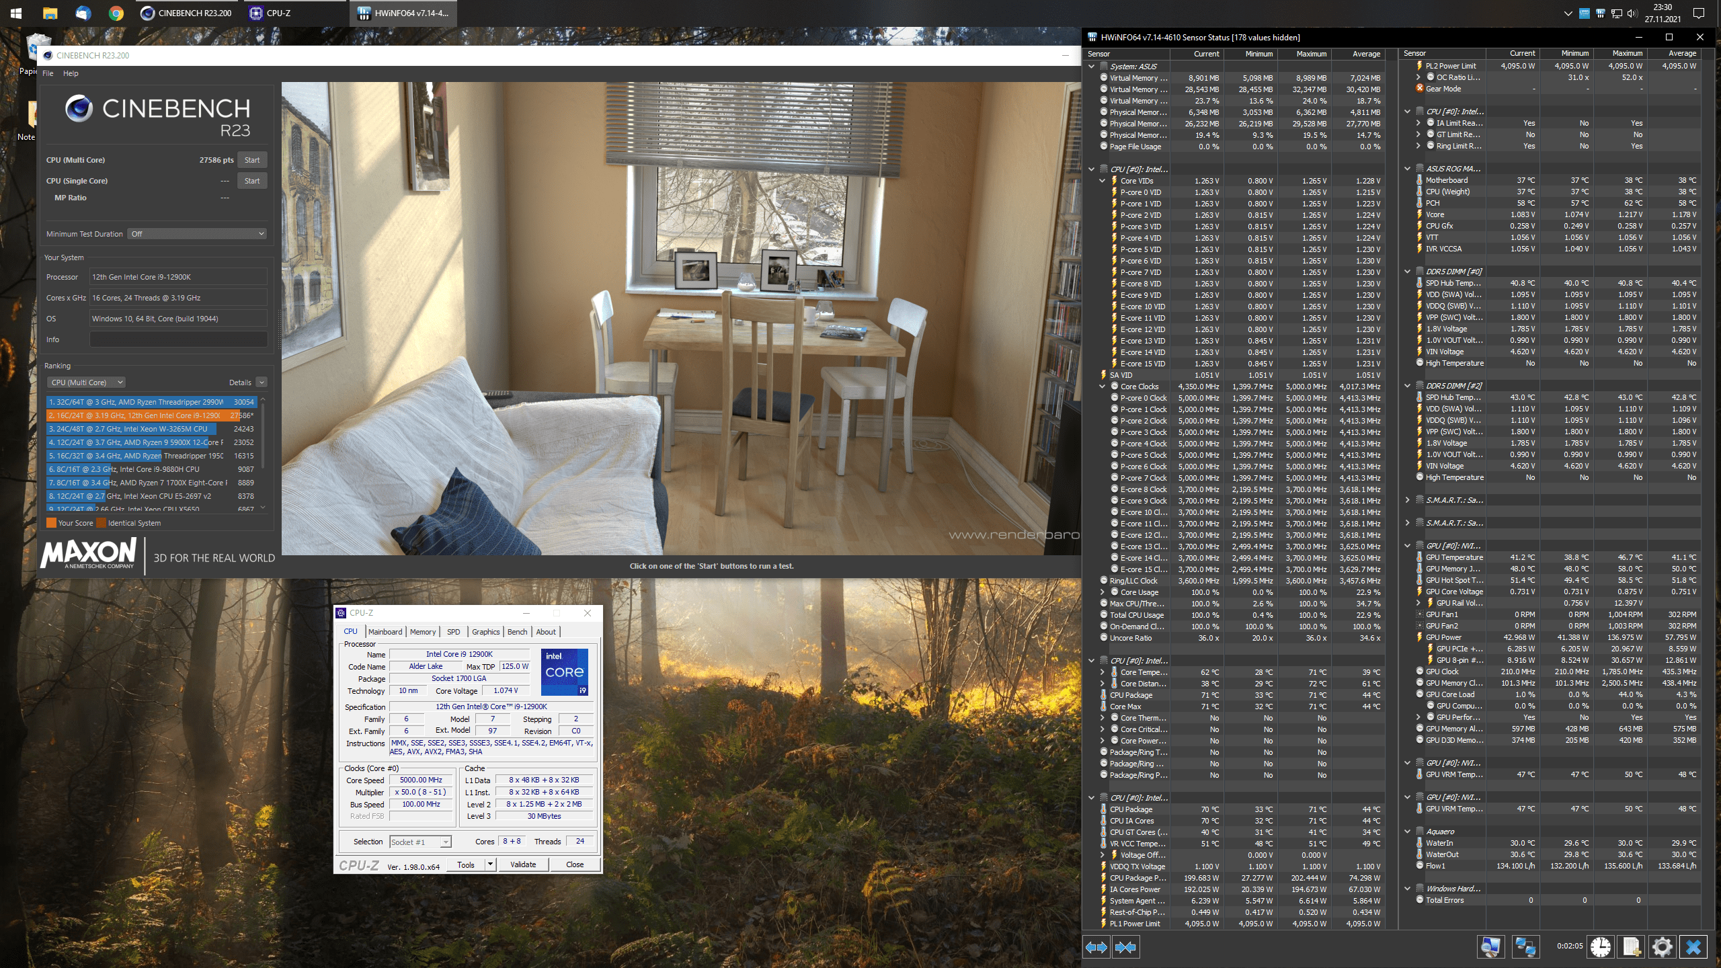Click HWiNFO collapse columns arrows icon
The image size is (1721, 968).
tap(1125, 947)
